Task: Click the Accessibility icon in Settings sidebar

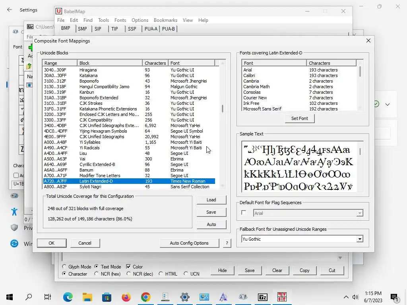Action: pos(14,212)
